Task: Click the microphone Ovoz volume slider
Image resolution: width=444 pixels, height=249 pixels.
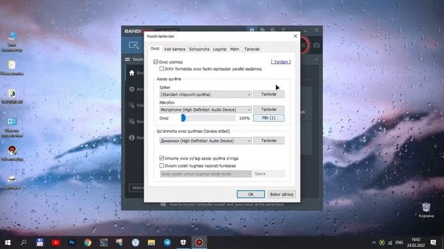Action: pyautogui.click(x=208, y=118)
